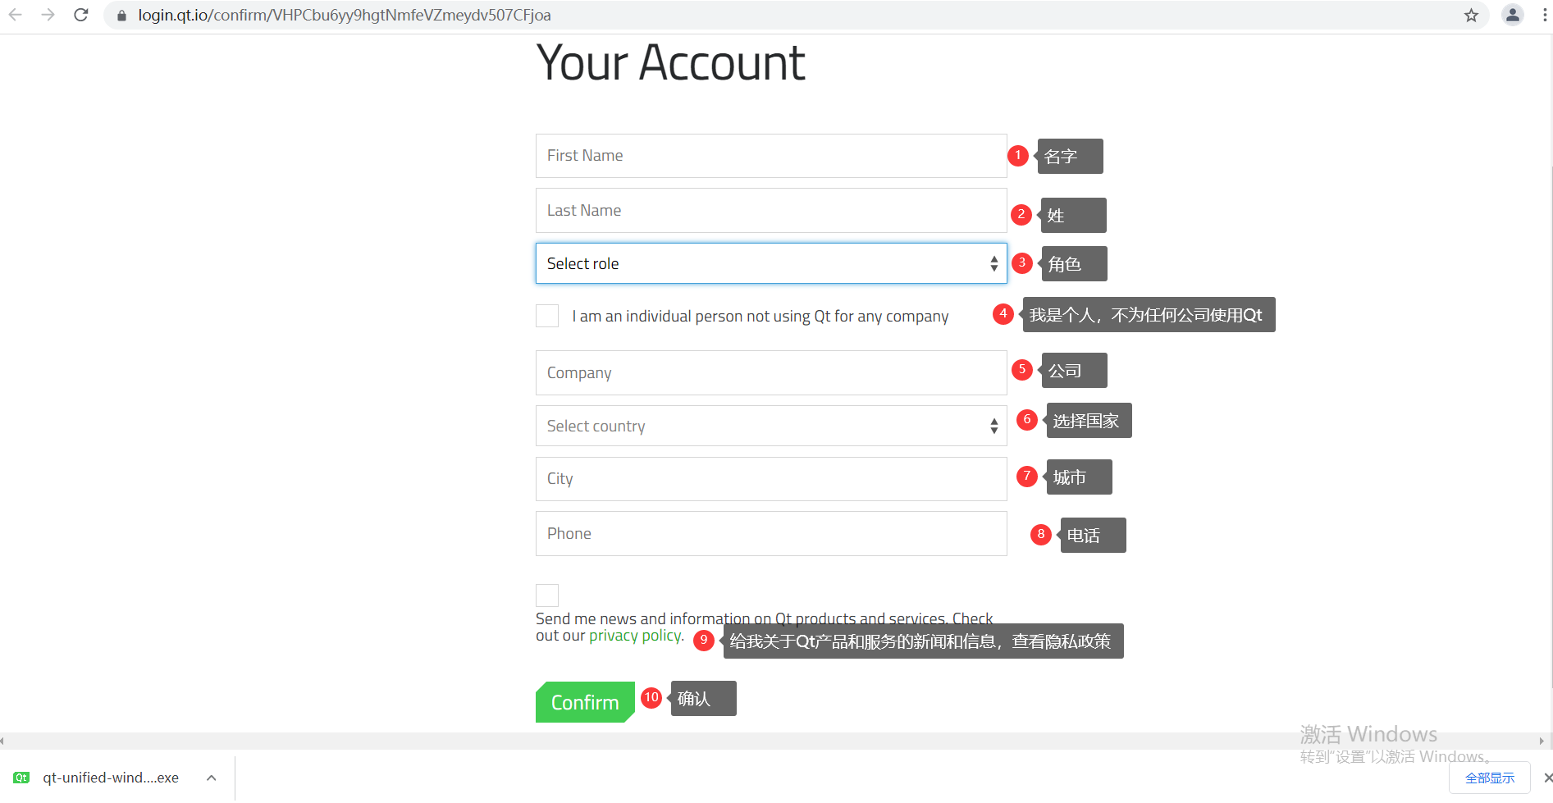Click the scrollbar right arrow
Image resolution: width=1553 pixels, height=803 pixels.
[1542, 741]
